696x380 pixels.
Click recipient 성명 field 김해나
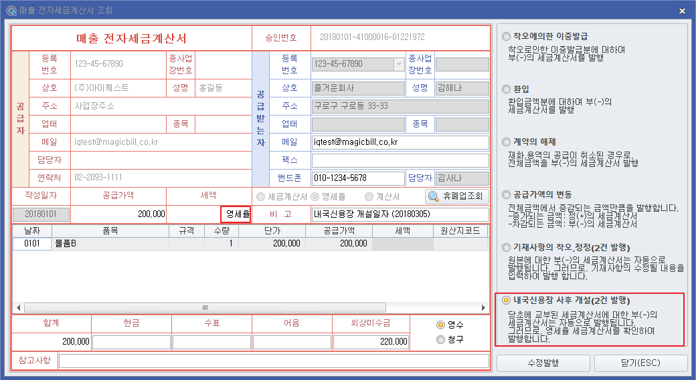click(462, 88)
